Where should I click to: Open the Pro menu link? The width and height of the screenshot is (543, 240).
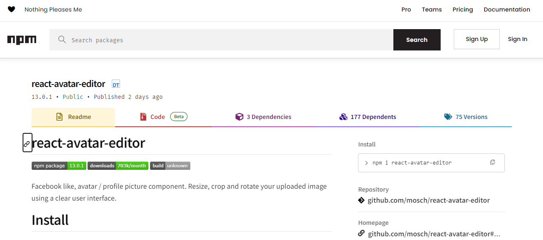406,9
